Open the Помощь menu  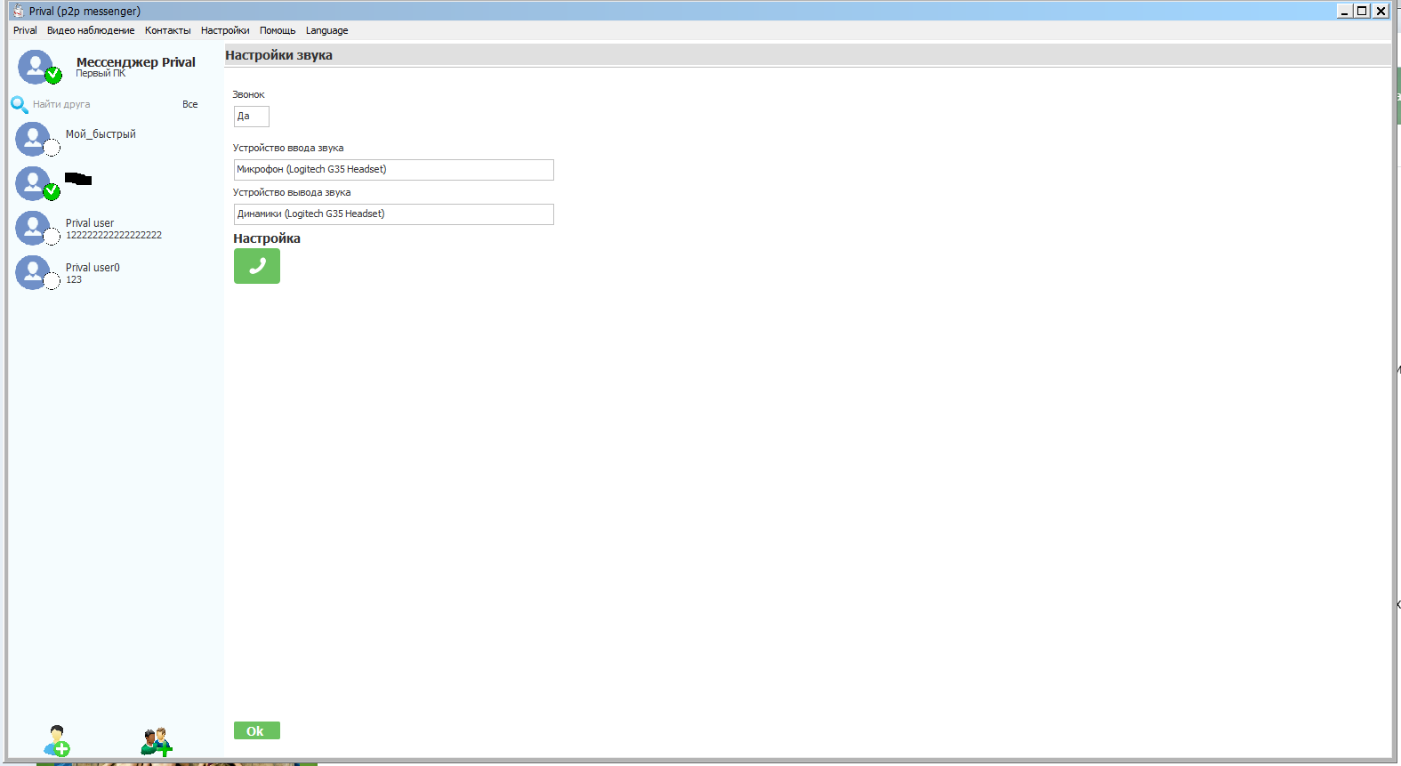click(278, 30)
